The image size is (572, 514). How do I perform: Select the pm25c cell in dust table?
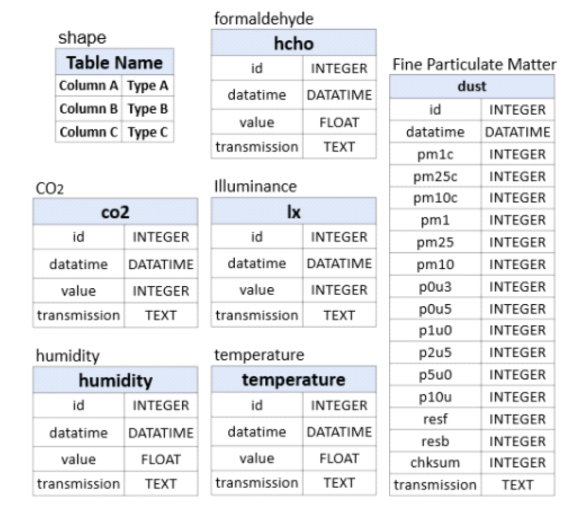435,176
